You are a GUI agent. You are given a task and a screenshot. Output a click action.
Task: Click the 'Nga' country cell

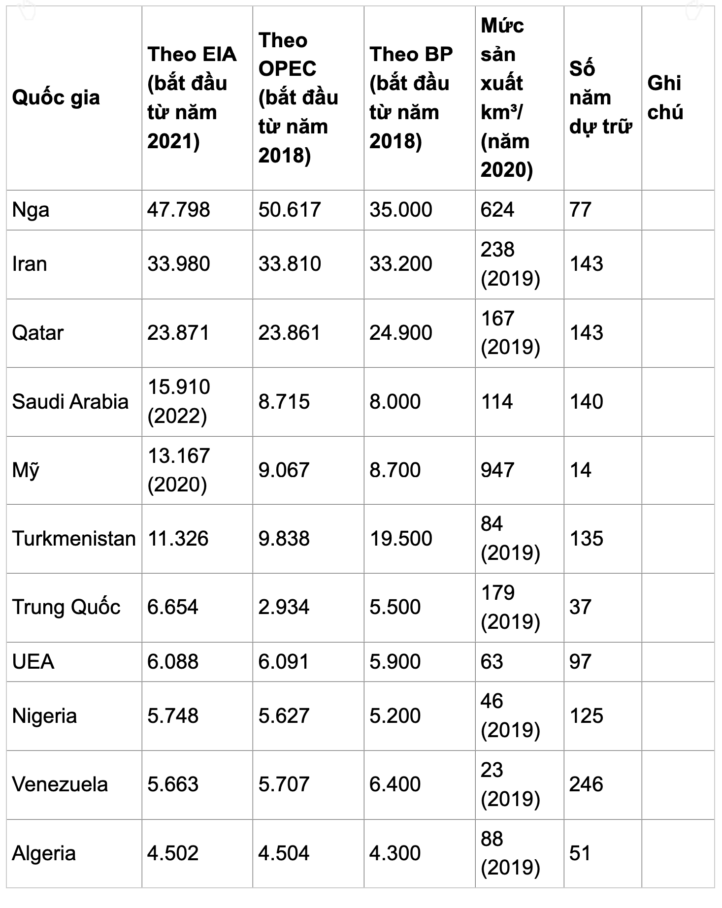point(74,210)
